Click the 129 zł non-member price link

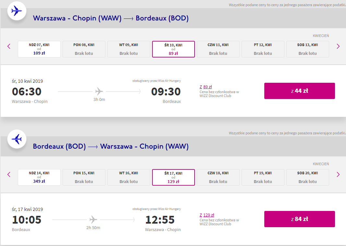point(209,215)
